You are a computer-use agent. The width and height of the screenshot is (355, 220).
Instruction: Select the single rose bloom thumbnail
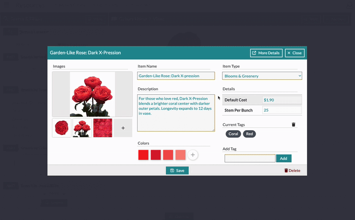tap(62, 128)
